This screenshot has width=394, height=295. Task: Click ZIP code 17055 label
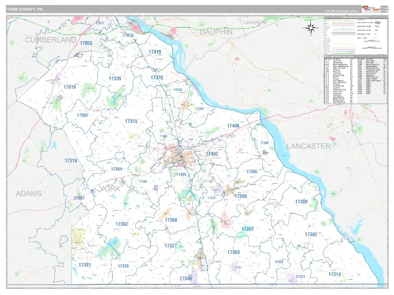[86, 43]
